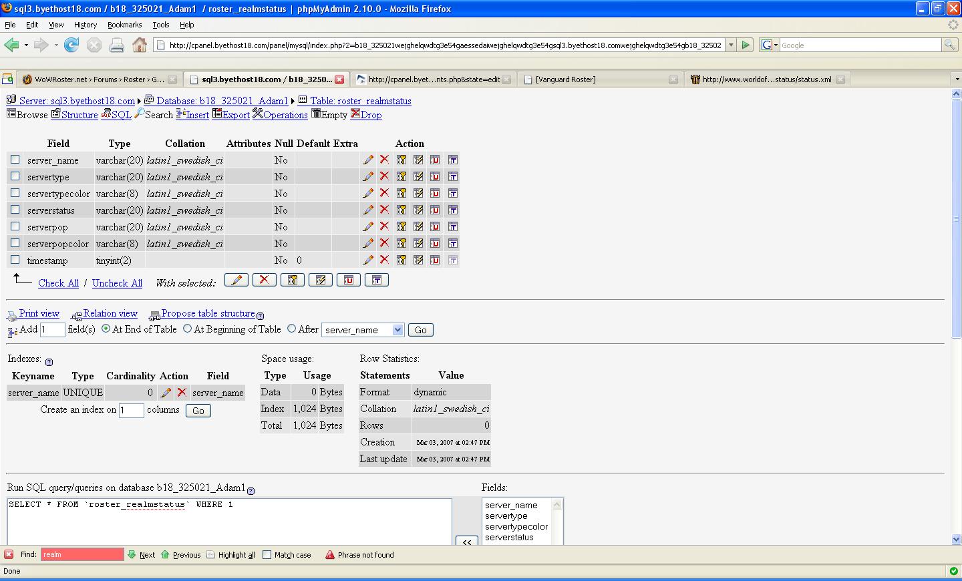Open the Operations tab
Screen dimensions: 962x581
tap(280, 115)
